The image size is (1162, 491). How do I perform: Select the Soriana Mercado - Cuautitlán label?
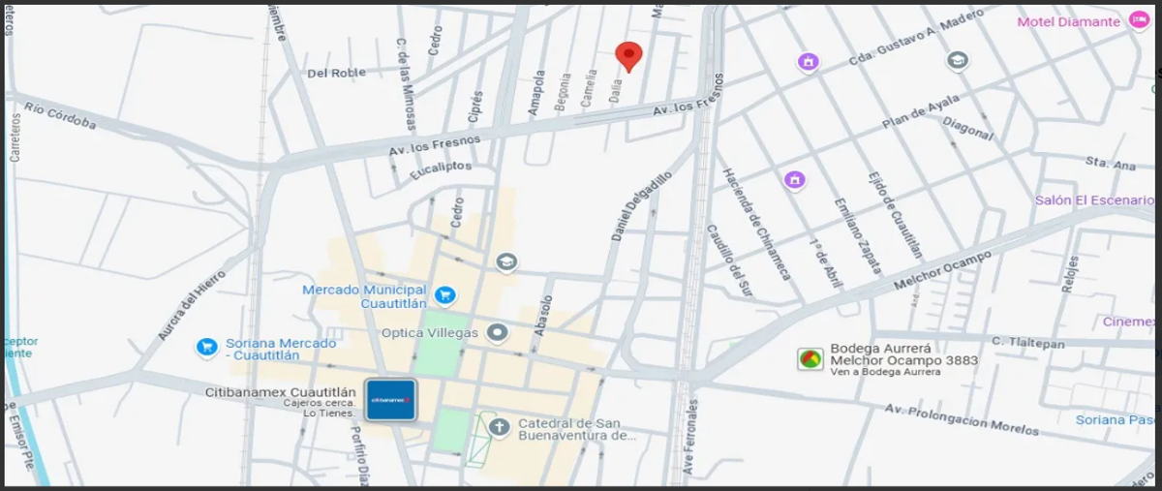click(x=281, y=349)
